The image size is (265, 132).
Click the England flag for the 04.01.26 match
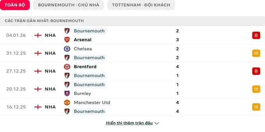(38, 35)
